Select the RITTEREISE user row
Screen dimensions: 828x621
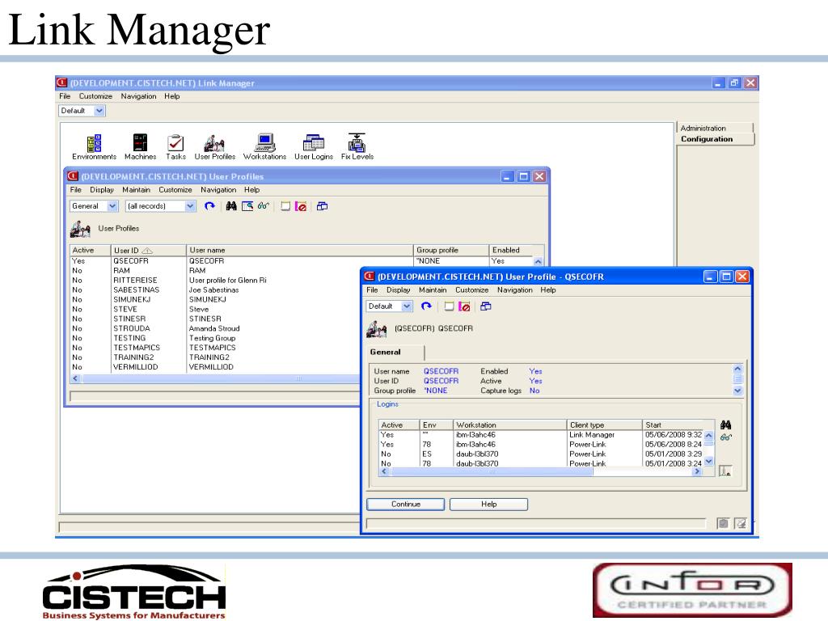coord(215,281)
